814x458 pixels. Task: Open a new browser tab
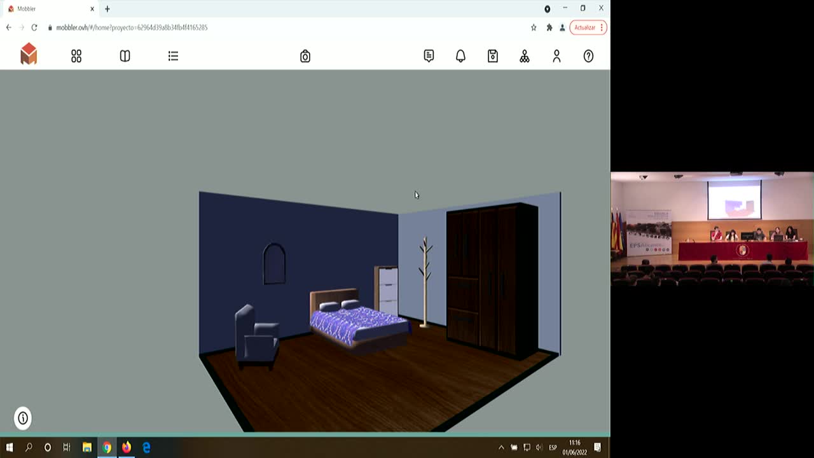pos(107,9)
